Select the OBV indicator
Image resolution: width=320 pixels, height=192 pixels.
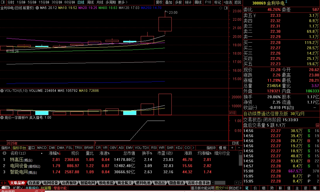pos(113,147)
